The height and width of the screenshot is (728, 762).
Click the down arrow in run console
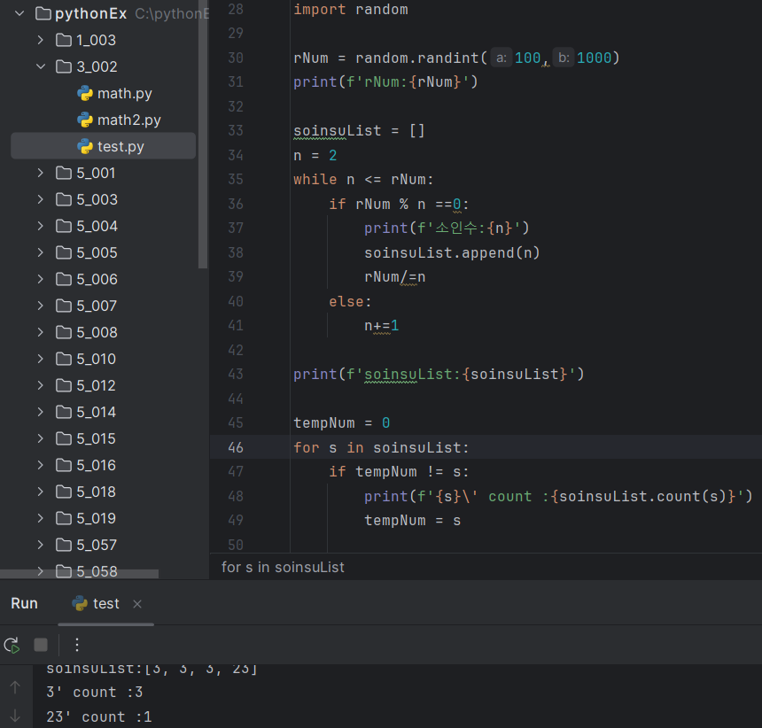(15, 716)
